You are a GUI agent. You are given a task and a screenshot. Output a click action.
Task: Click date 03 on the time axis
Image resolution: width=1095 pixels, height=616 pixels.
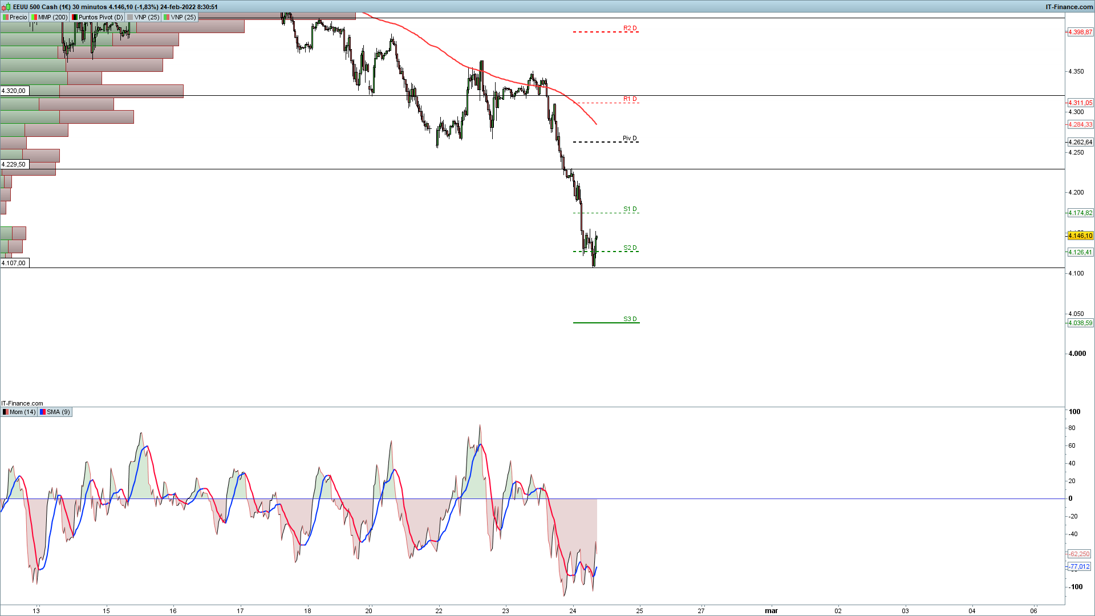pos(905,611)
